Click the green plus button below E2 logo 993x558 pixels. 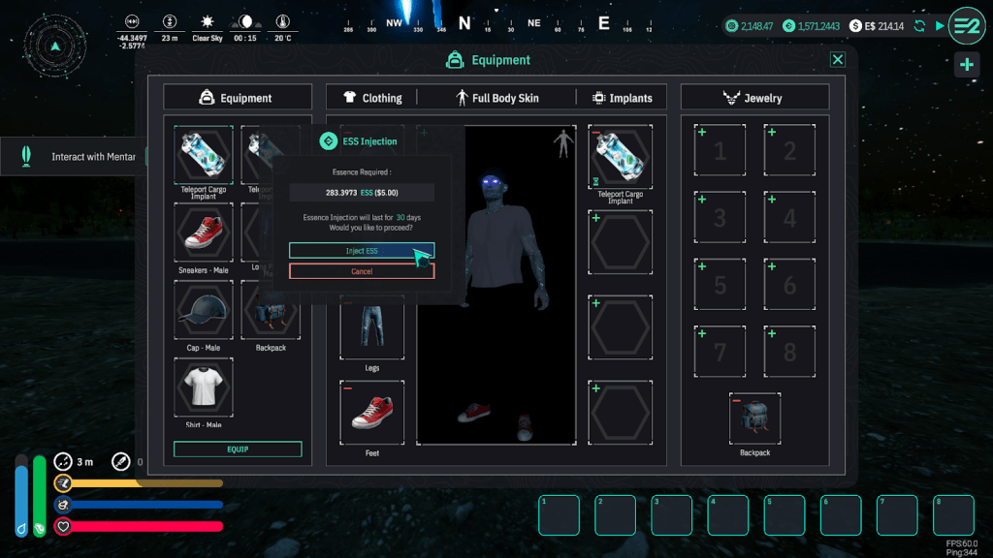[966, 65]
